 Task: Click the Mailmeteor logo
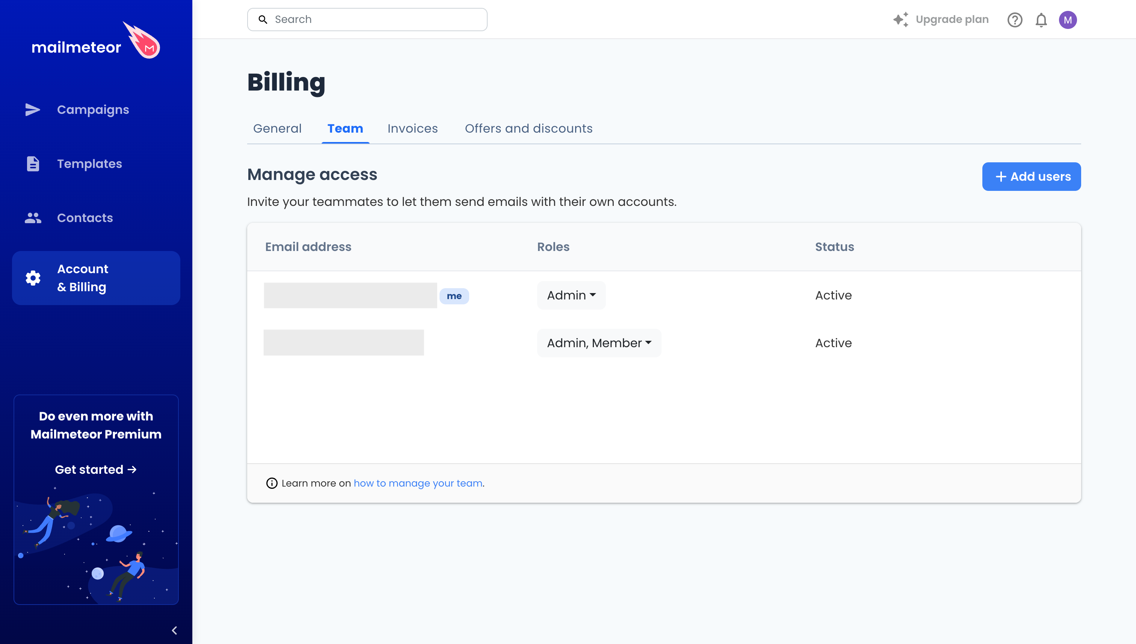(95, 41)
